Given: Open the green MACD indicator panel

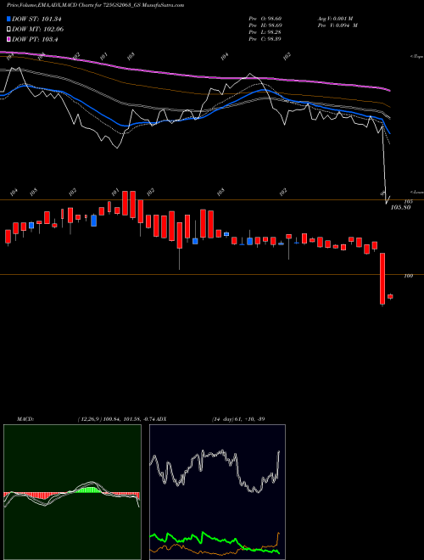Looking at the screenshot, I should click(x=72, y=492).
